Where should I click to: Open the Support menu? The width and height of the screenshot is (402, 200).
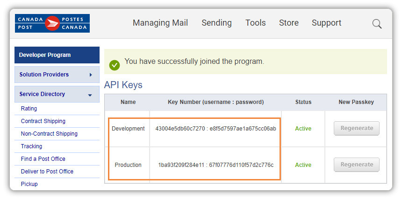(x=326, y=23)
